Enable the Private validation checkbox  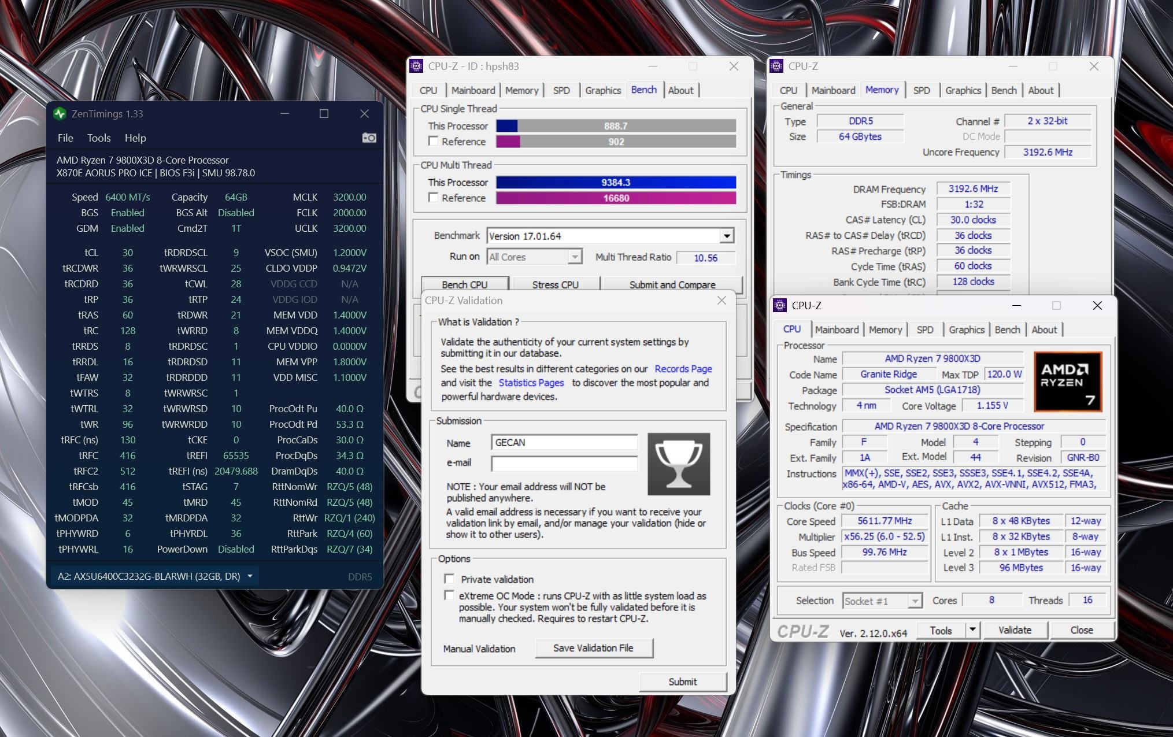449,579
